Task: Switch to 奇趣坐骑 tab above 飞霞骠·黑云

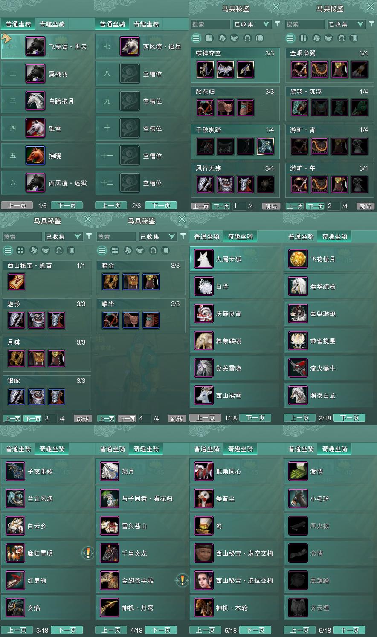Action: (52, 24)
